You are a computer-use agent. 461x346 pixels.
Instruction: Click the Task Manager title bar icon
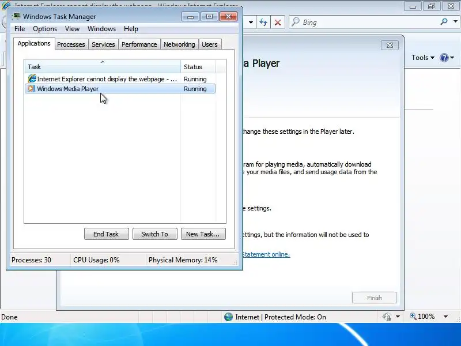click(x=17, y=16)
